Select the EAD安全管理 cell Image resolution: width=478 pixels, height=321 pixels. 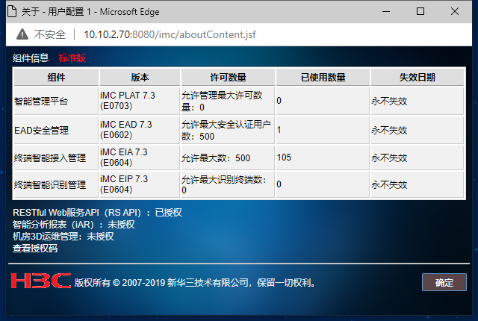[x=56, y=130]
